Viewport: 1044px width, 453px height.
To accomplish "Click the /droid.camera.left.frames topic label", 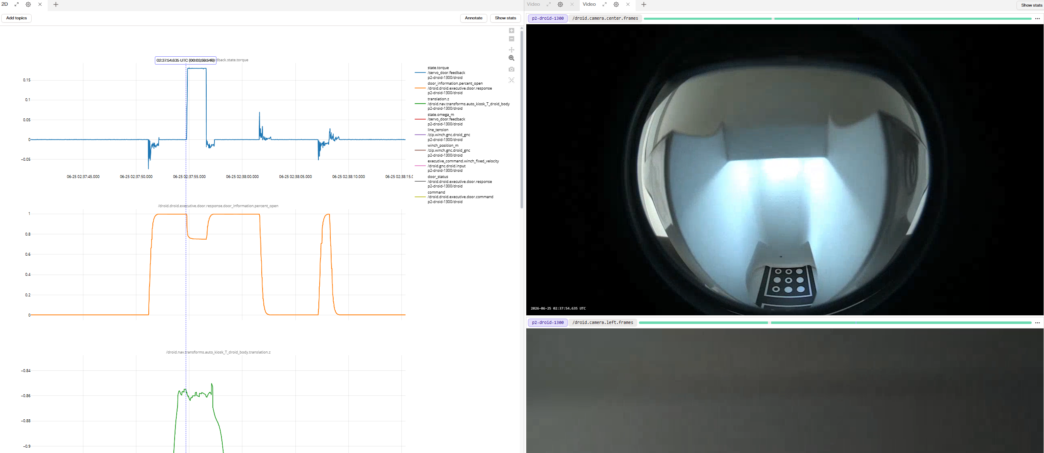I will (x=603, y=323).
